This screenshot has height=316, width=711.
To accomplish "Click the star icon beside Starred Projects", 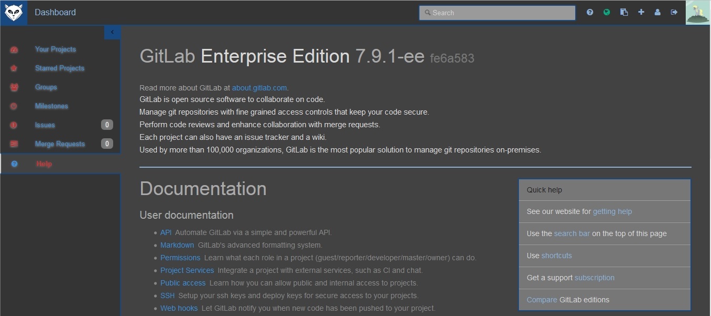I will 14,68.
